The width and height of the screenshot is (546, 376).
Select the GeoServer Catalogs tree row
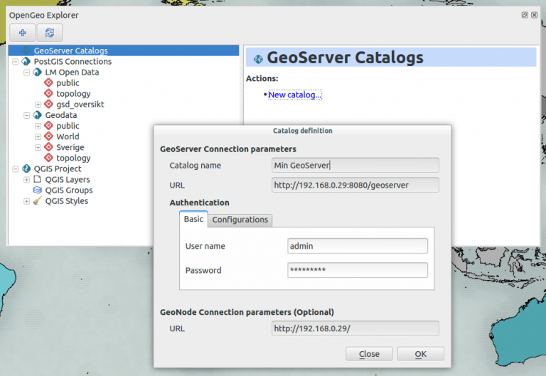tap(124, 51)
